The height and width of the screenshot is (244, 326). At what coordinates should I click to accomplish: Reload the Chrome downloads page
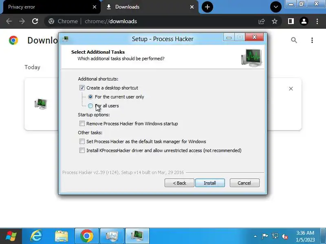[x=35, y=21]
